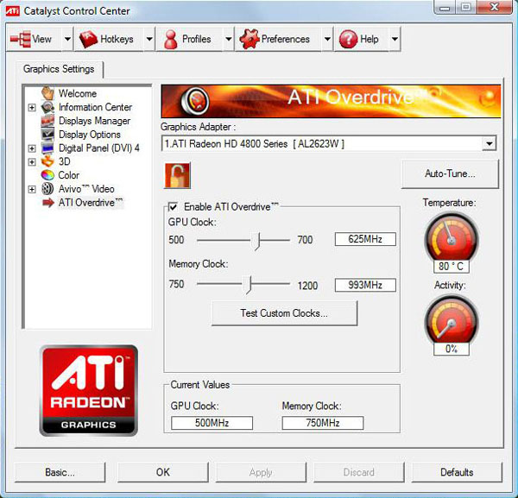Click the Displays Manager icon
Image resolution: width=518 pixels, height=498 pixels.
[x=47, y=121]
